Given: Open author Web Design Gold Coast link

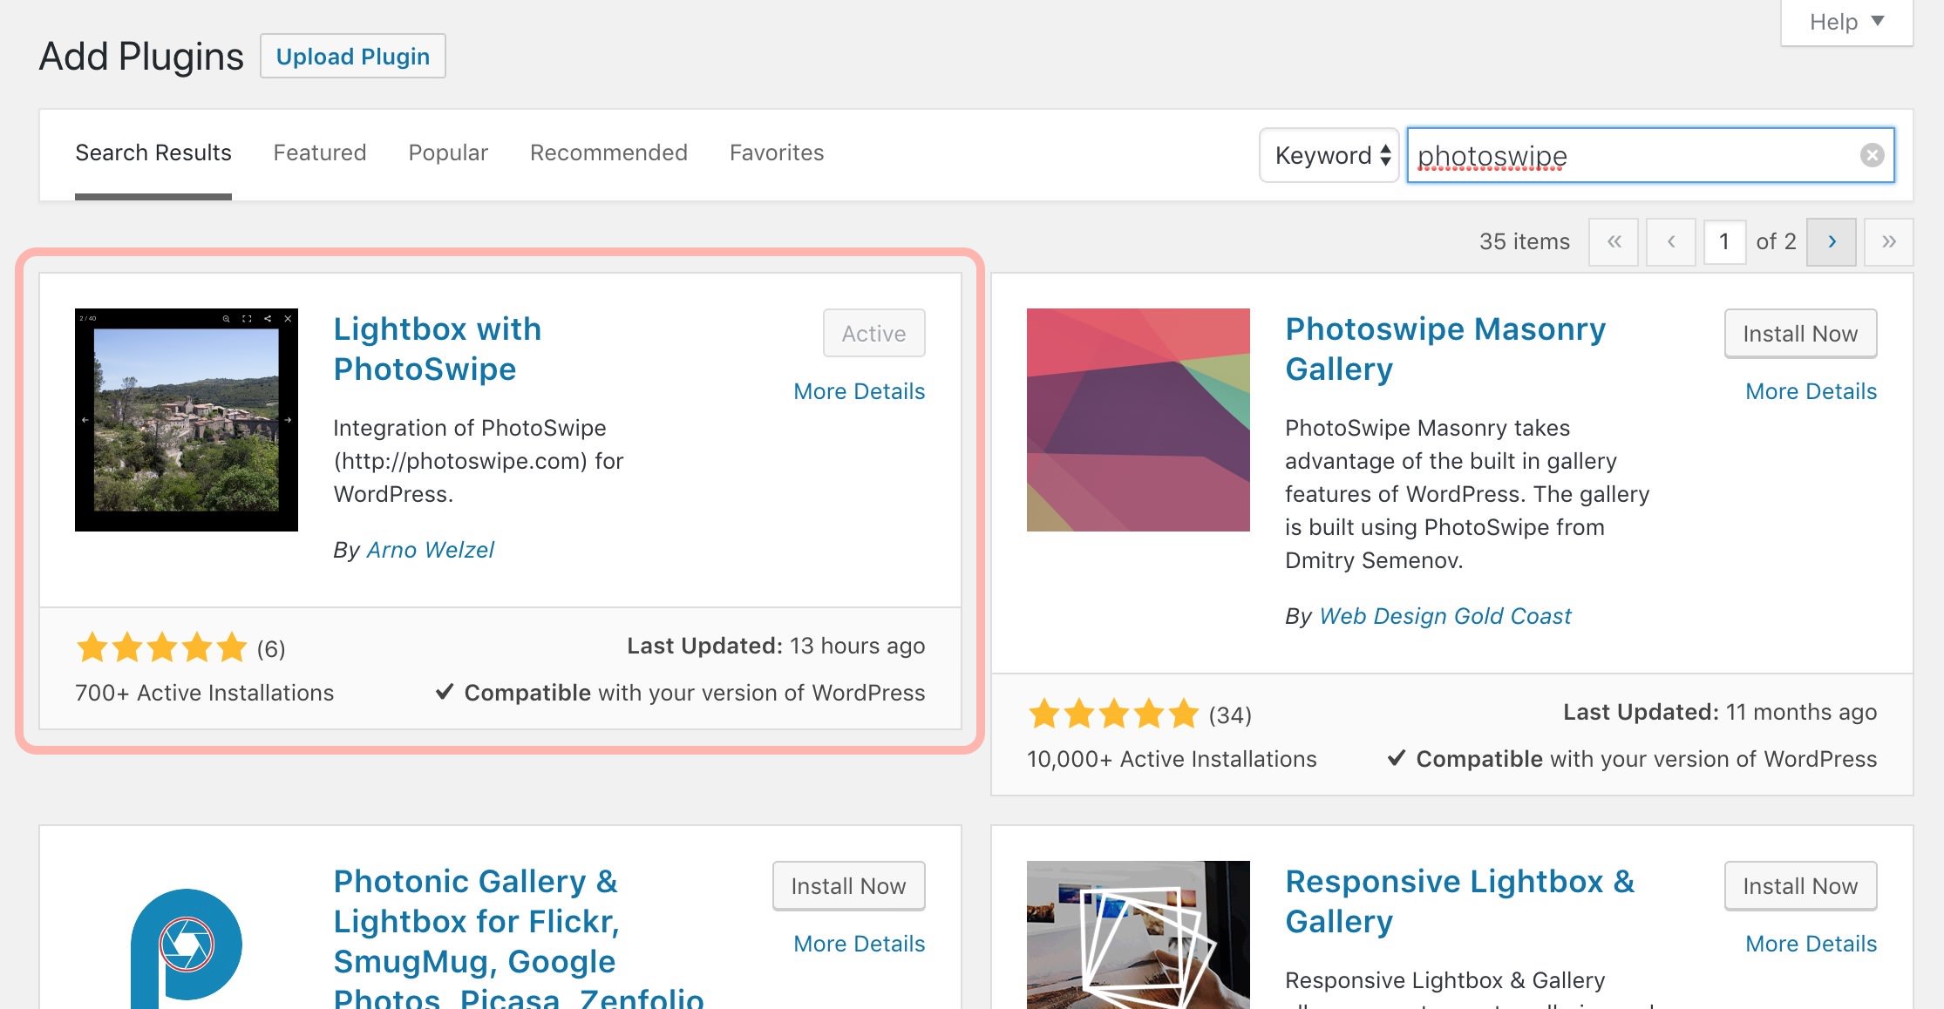Looking at the screenshot, I should click(1445, 616).
